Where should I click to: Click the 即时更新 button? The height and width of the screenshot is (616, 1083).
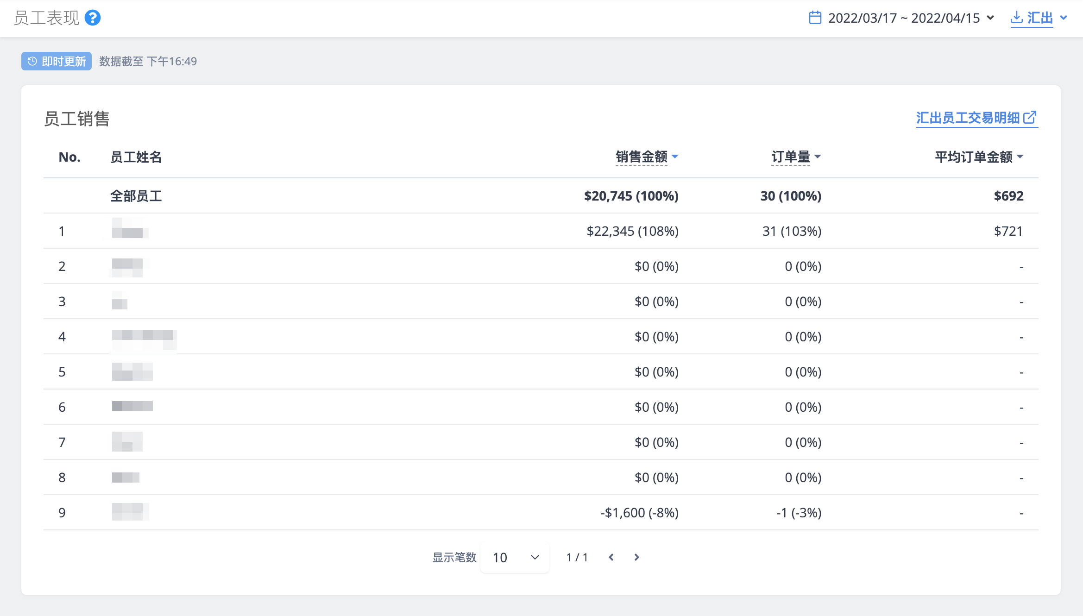(x=57, y=61)
